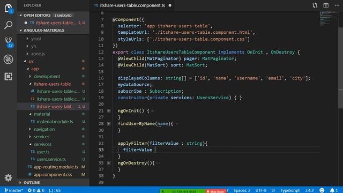
Task: Open users.service.ts file
Action: click(x=53, y=159)
